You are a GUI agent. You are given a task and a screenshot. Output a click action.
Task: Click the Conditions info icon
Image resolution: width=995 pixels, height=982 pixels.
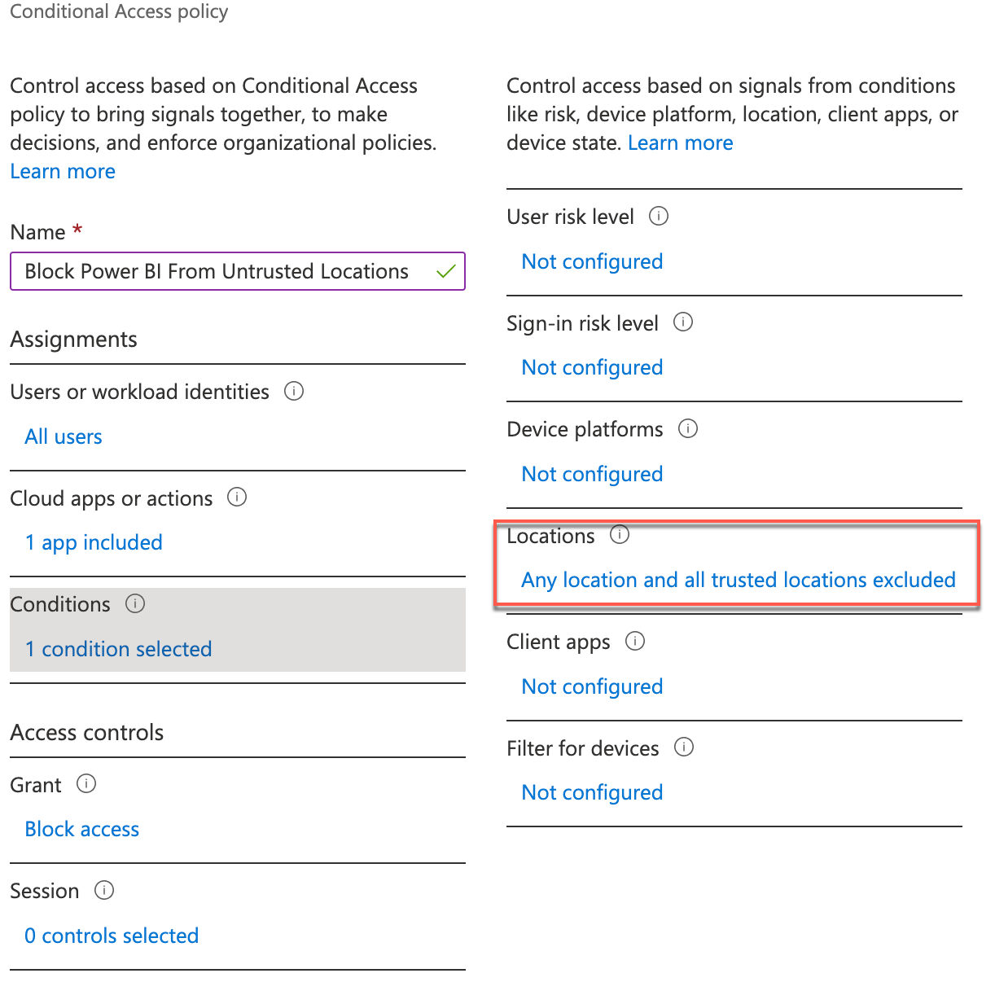coord(135,603)
